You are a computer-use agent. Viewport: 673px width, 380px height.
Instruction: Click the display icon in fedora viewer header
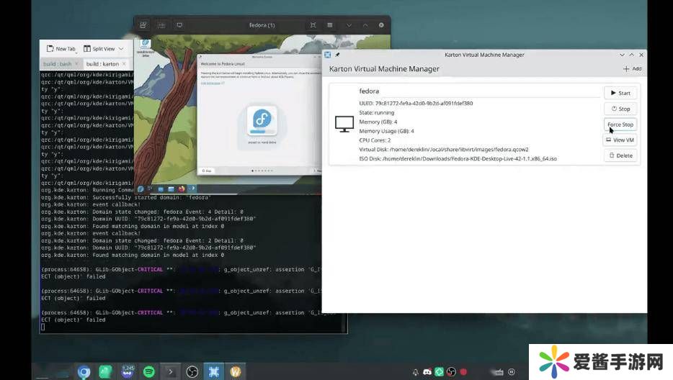[179, 25]
